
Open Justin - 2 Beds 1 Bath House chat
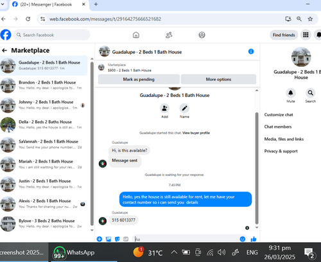tap(44, 184)
